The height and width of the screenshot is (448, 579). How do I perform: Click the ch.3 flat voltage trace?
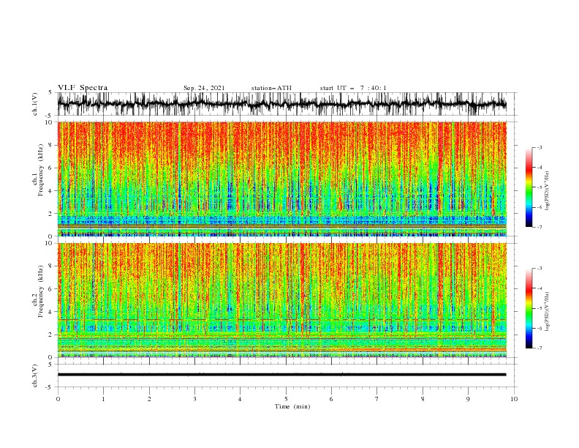282,375
